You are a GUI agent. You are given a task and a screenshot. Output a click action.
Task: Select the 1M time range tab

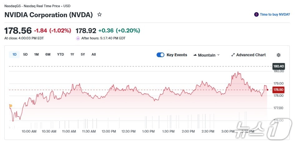pos(36,55)
